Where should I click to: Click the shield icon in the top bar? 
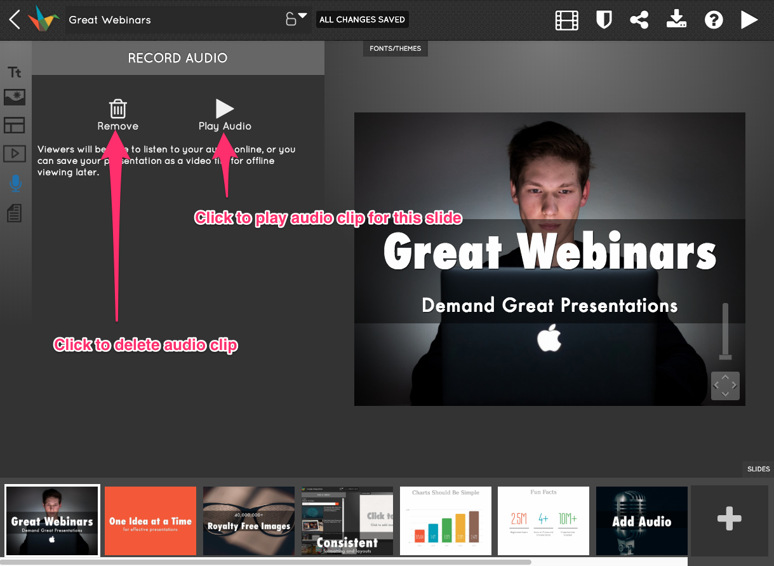(x=603, y=20)
